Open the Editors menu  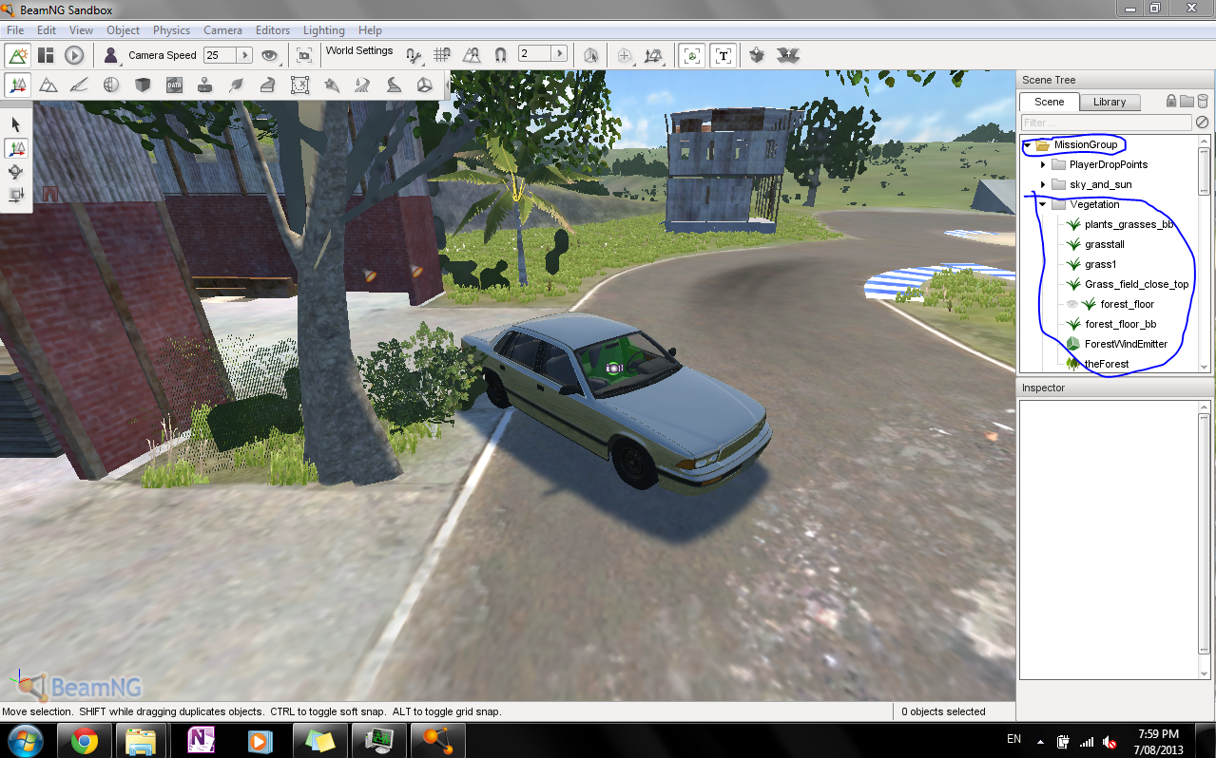(x=273, y=30)
